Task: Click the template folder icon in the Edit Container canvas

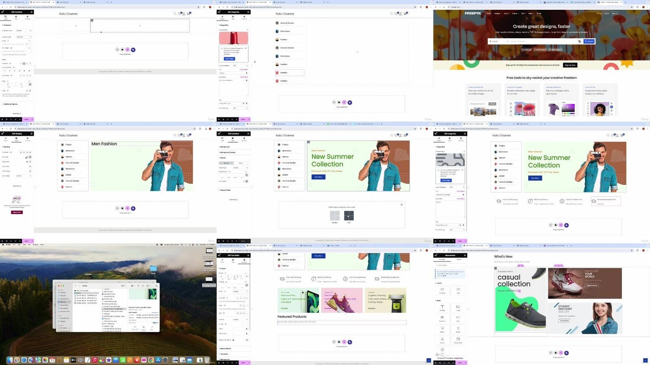Action: coord(122,50)
